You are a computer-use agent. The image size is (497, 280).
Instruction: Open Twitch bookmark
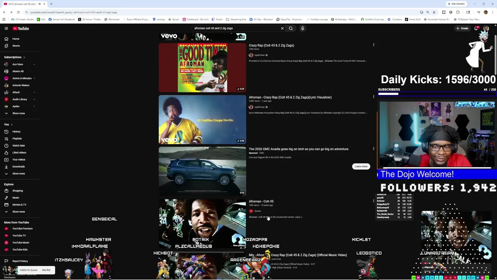[x=217, y=19]
